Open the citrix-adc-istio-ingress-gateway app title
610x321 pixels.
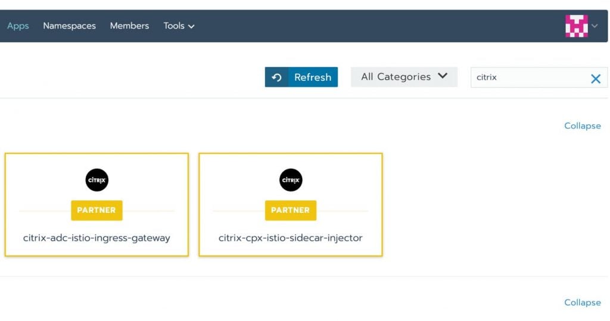coord(97,238)
